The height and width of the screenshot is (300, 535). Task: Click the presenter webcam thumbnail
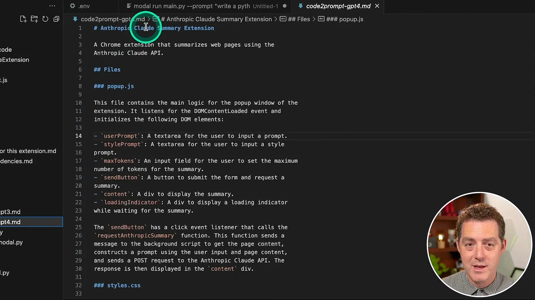[480, 244]
